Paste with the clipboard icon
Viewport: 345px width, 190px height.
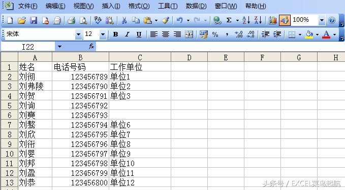click(148, 21)
